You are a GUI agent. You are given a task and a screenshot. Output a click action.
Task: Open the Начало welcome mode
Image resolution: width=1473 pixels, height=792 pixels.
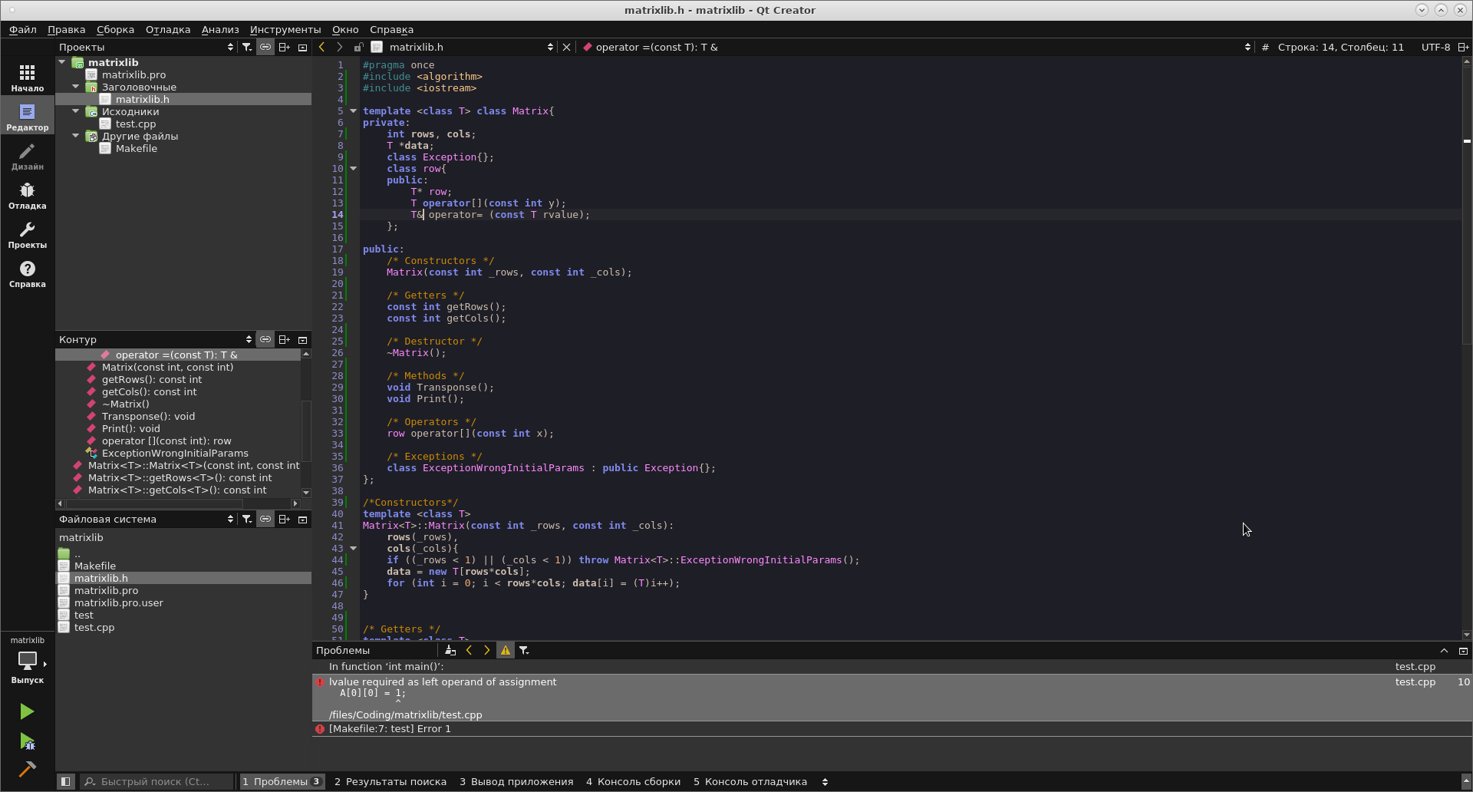27,78
